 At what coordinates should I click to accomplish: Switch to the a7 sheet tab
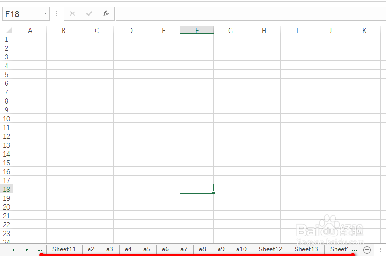[x=184, y=249]
